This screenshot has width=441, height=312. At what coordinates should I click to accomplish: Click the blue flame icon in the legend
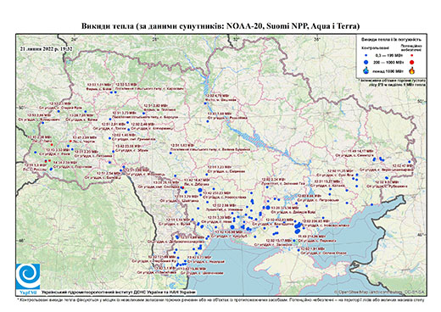(366, 70)
